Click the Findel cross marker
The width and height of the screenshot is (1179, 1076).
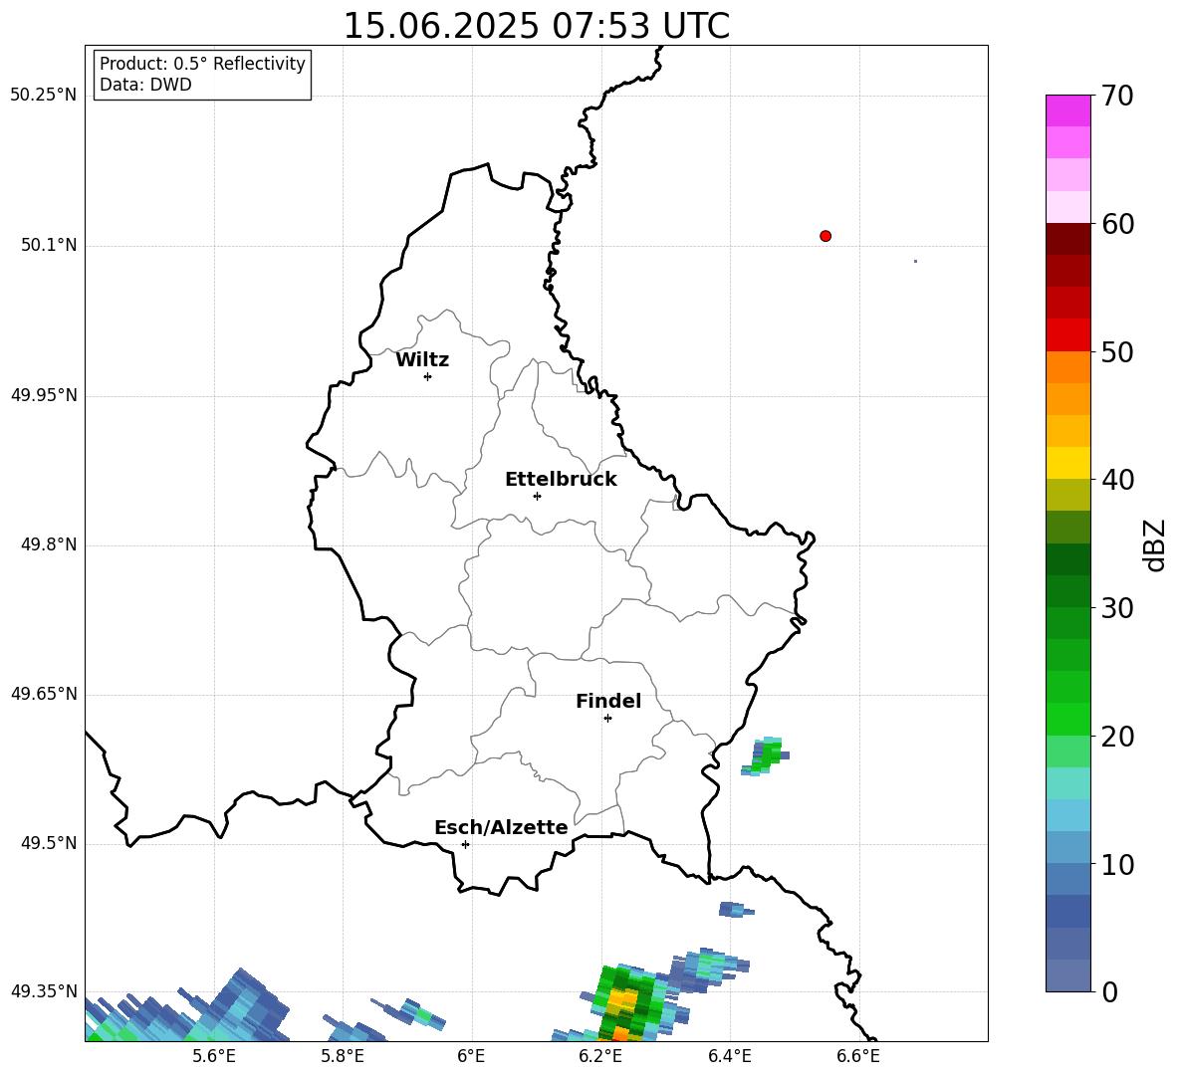point(607,719)
